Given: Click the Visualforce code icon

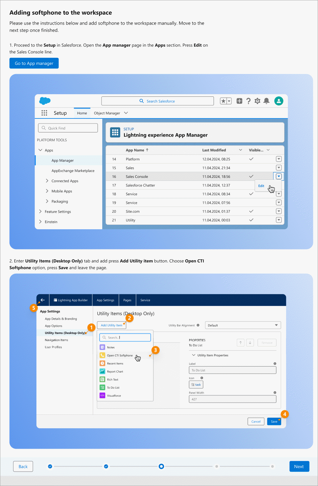Looking at the screenshot, I should [102, 395].
